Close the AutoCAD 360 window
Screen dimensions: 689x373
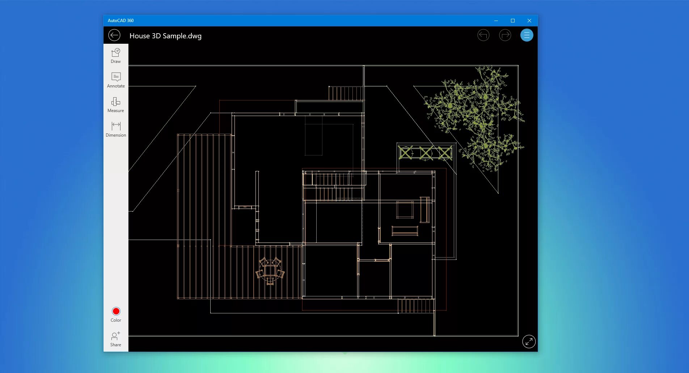click(x=529, y=21)
